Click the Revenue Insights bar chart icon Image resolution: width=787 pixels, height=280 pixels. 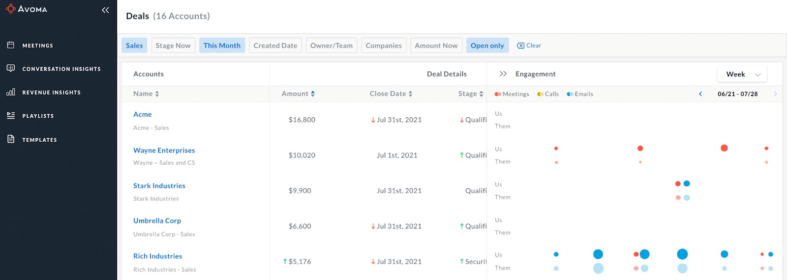tap(11, 92)
